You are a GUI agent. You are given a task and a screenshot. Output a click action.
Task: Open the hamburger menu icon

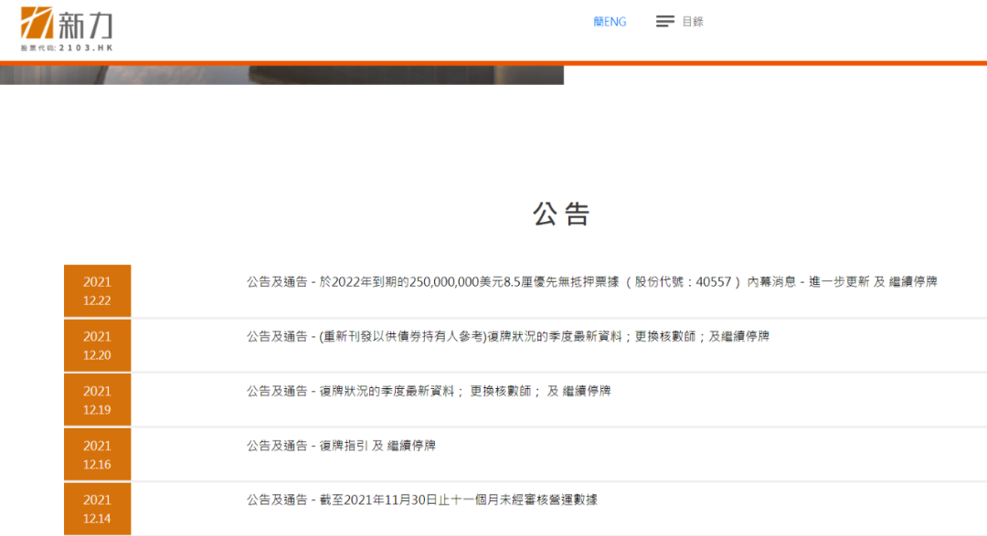[x=665, y=22]
